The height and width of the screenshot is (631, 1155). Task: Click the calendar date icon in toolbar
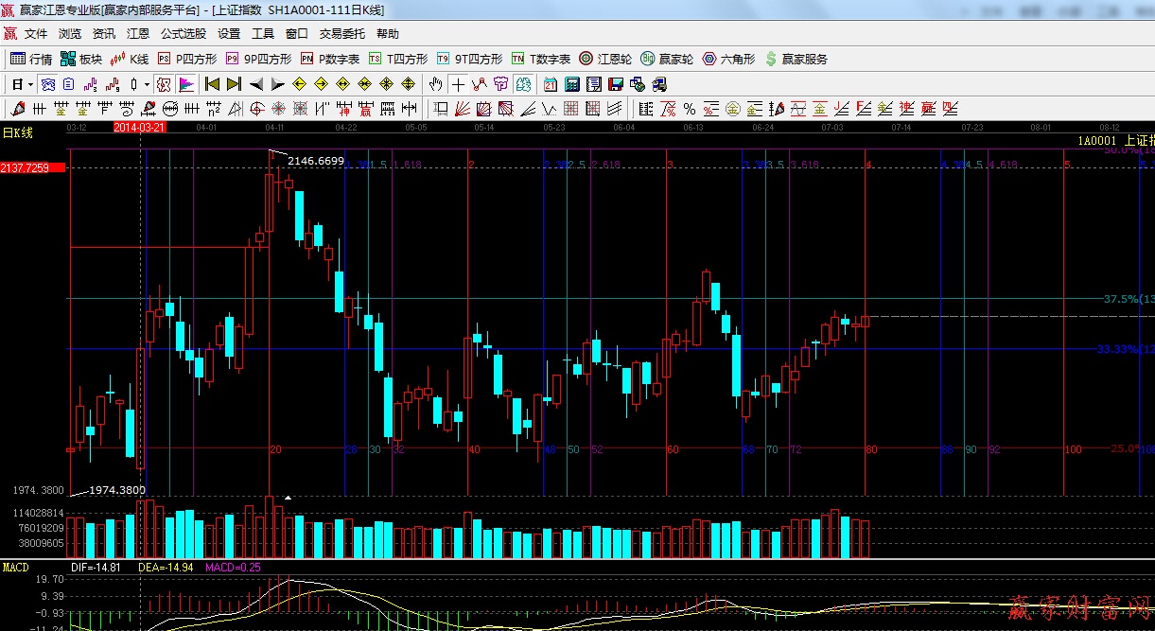click(551, 84)
